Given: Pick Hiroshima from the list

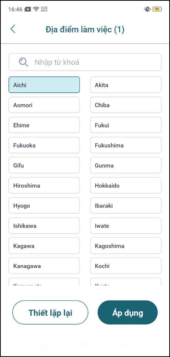Looking at the screenshot, I should point(44,185).
